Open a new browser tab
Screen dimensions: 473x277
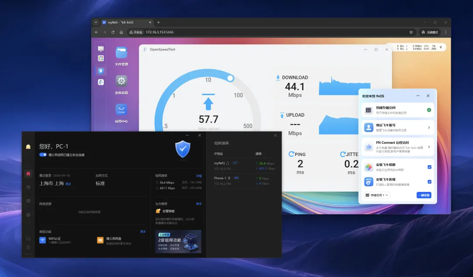click(159, 22)
